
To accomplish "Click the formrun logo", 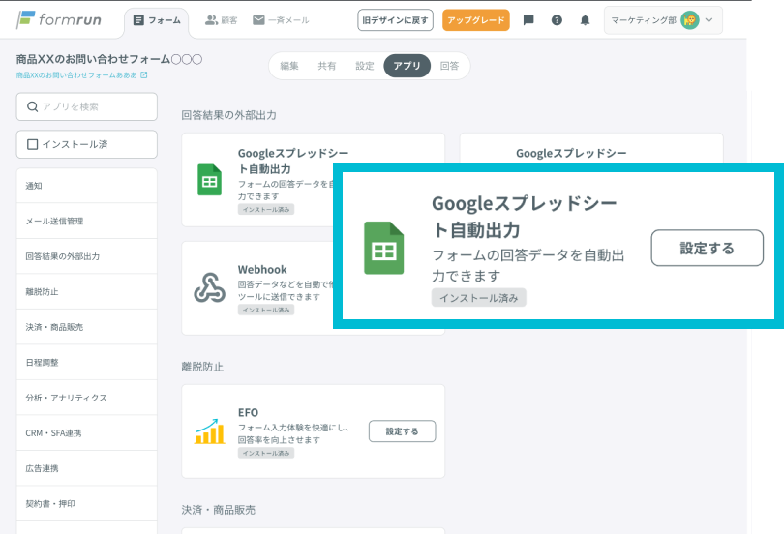I will pyautogui.click(x=58, y=20).
